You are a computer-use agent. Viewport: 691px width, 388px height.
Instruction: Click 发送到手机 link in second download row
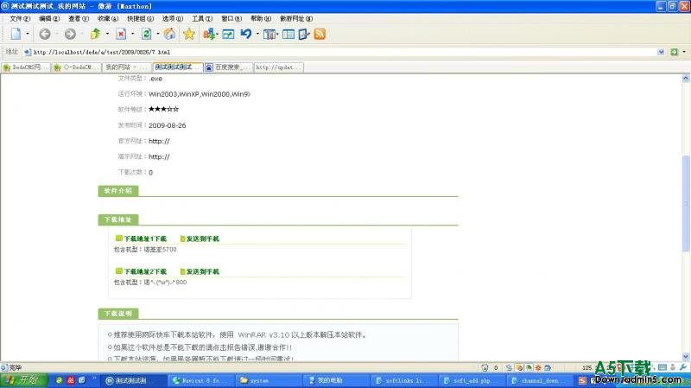tap(202, 271)
